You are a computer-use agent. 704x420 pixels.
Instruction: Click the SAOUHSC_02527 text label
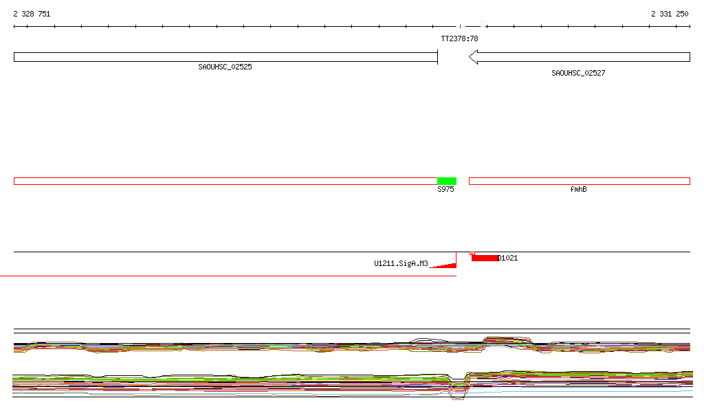pyautogui.click(x=578, y=73)
